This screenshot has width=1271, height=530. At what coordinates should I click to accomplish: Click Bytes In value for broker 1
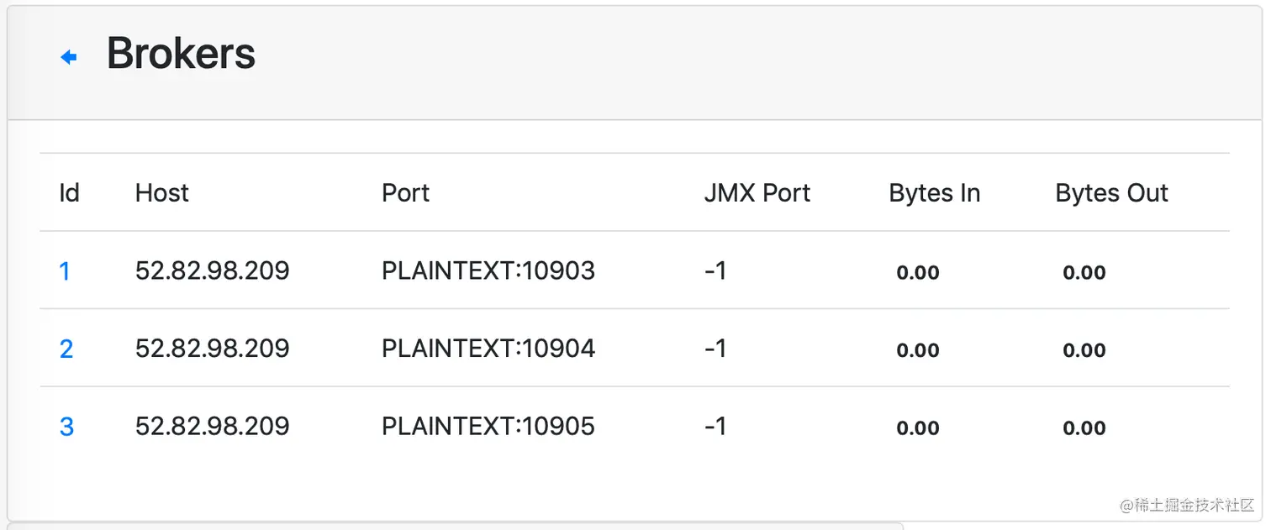click(x=917, y=272)
